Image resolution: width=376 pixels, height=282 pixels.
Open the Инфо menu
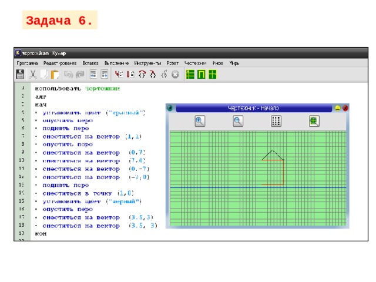coord(218,63)
